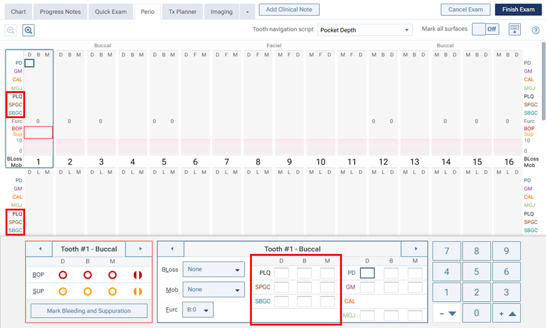Click PLQ distal input field
This screenshot has width=546, height=328.
click(x=281, y=273)
